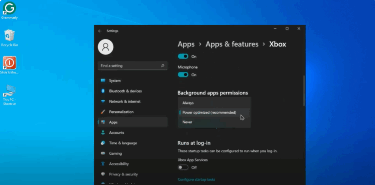The image size is (375, 185).
Task: Open Bluetooth & devices category
Action: [133, 91]
